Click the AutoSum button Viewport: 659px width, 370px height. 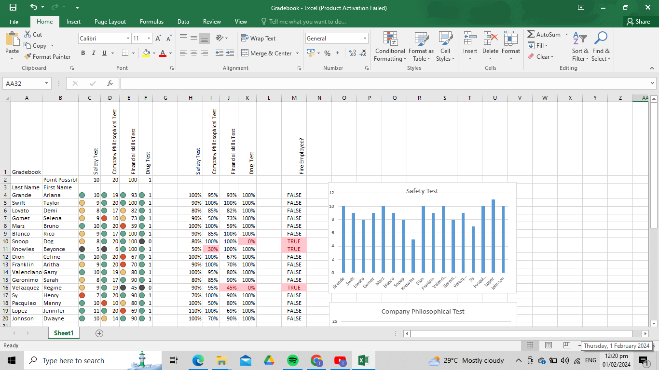click(x=544, y=35)
